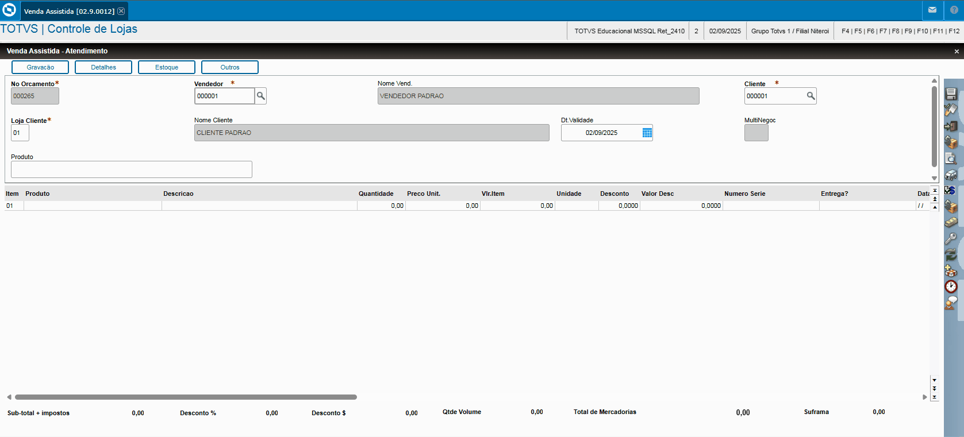Click the Quantidade cell of item 01
The width and height of the screenshot is (964, 437).
tap(381, 206)
